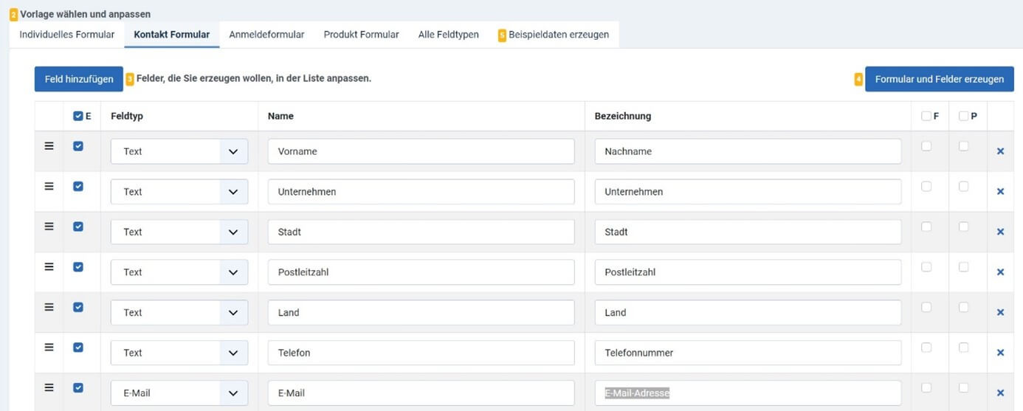Switch to Individuelles Formular tab

(66, 35)
